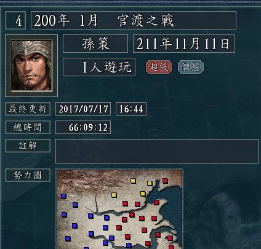
Task: Click the 註解 label
Action: click(28, 146)
